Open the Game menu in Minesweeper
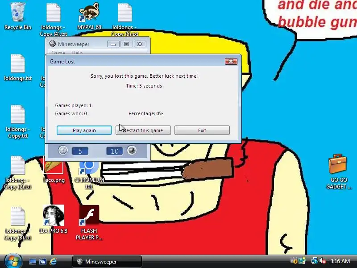The image size is (357, 268). pos(58,53)
